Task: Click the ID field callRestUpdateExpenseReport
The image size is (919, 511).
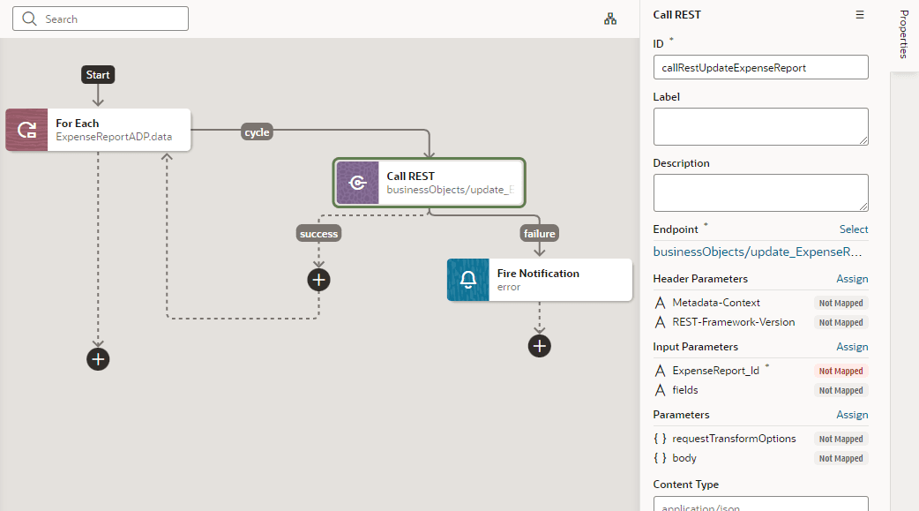Action: 761,67
